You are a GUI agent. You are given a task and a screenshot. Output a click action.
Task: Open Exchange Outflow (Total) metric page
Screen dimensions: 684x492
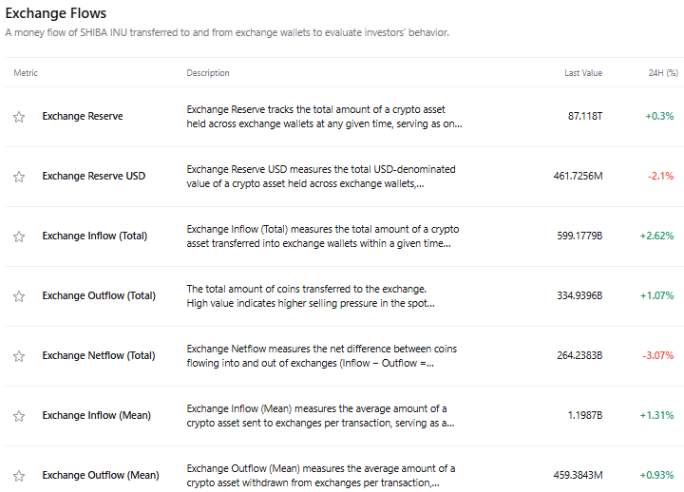pos(99,295)
